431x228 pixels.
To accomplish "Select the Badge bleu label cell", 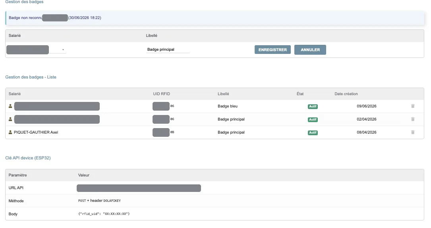I will coord(228,106).
